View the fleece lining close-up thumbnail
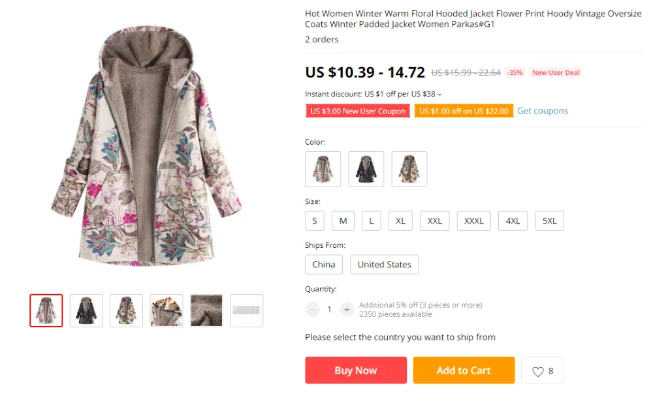The width and height of the screenshot is (653, 401). tap(206, 311)
